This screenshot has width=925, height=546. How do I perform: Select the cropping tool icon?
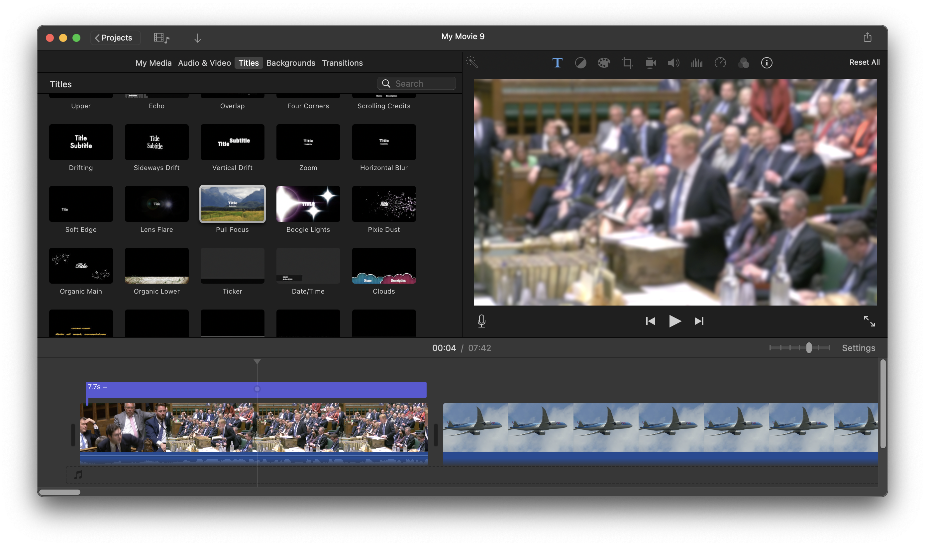[x=627, y=63]
